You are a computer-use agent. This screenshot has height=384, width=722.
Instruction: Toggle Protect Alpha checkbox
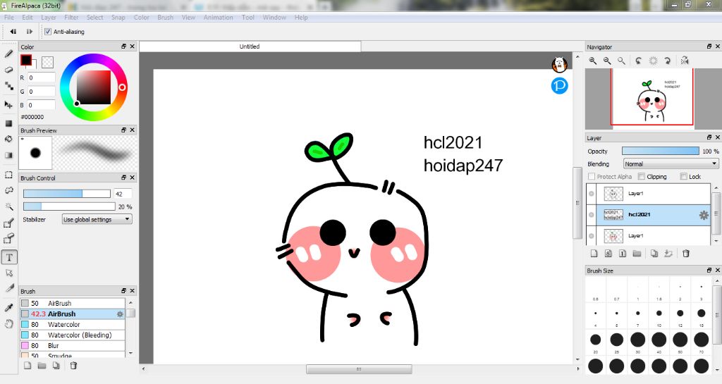point(592,177)
